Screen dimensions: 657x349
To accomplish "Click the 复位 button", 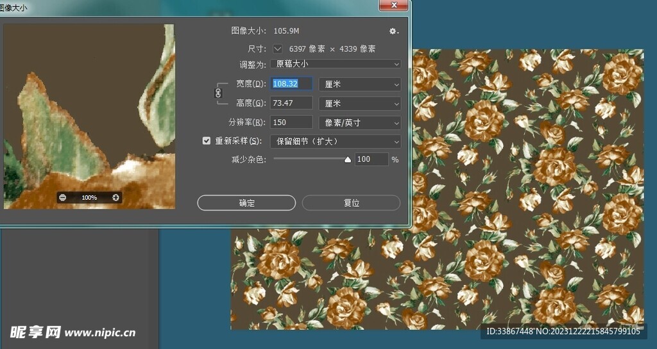I will (x=351, y=203).
